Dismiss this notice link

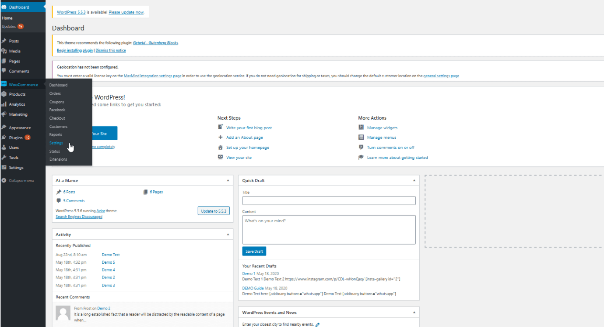pyautogui.click(x=111, y=51)
